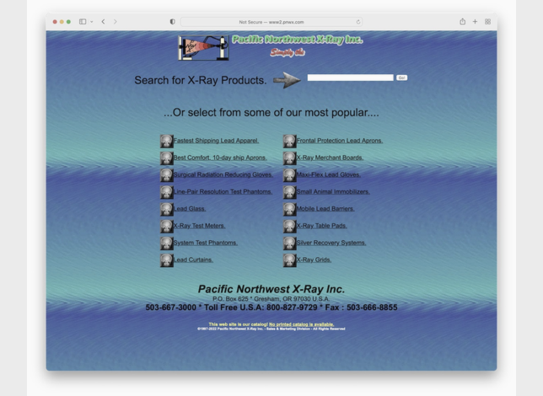
Task: Click the X-Ray product search field
Action: click(350, 78)
